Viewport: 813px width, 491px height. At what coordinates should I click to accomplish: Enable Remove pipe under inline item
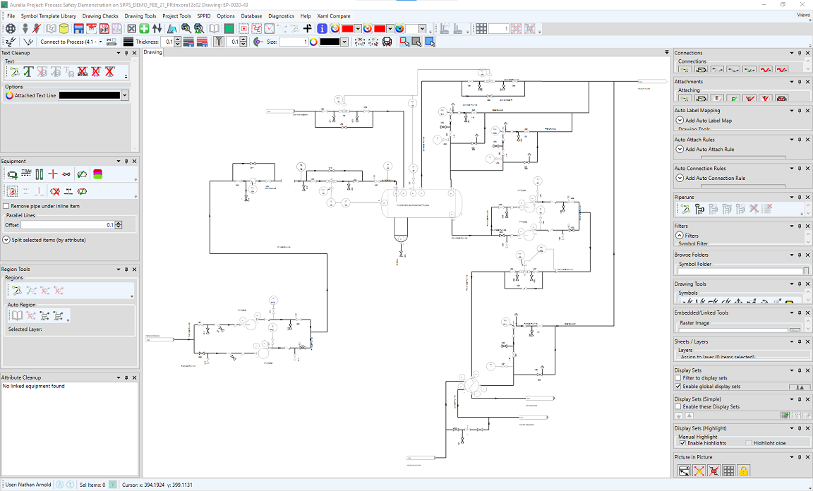[6, 206]
